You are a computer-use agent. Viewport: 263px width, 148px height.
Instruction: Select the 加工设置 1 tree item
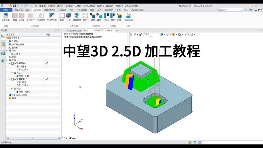13,38
